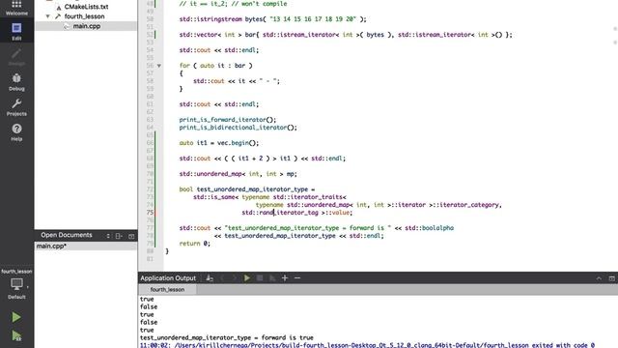Click the Application Output pane title
Screen dimensions: 618x348
point(168,278)
